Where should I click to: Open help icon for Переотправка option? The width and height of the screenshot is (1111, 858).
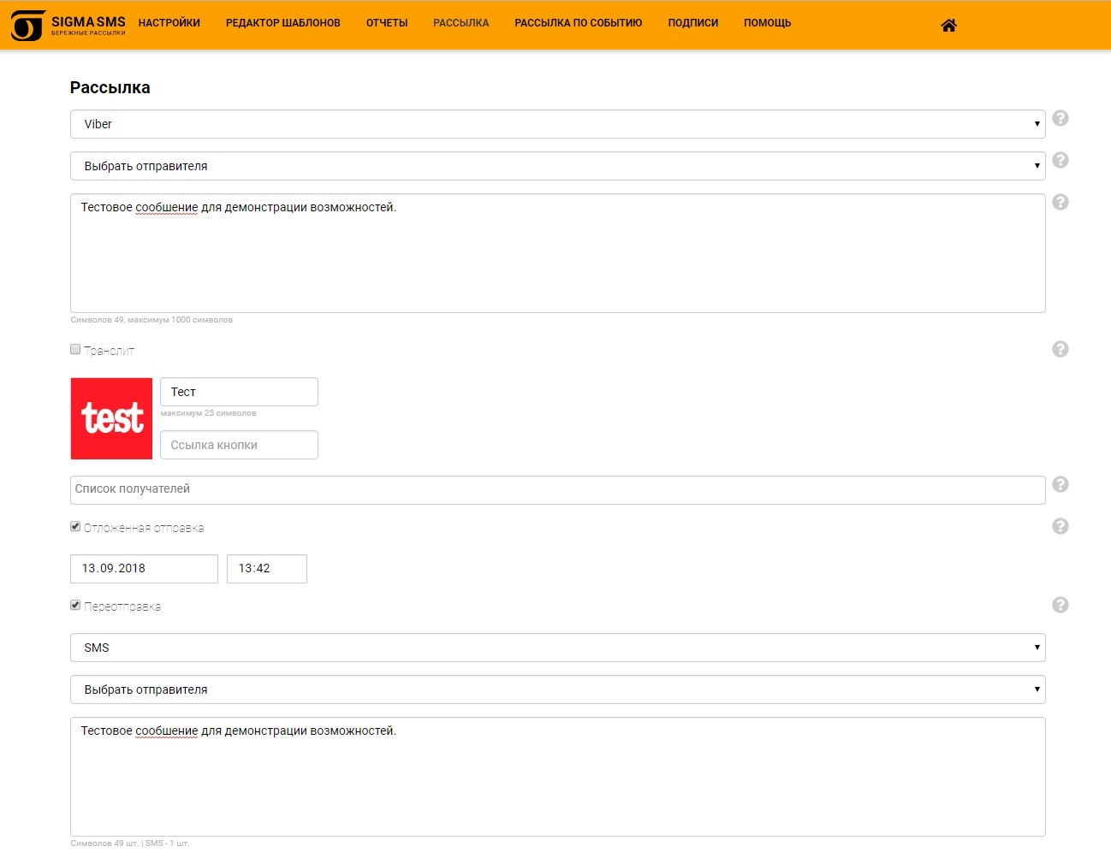pyautogui.click(x=1060, y=605)
